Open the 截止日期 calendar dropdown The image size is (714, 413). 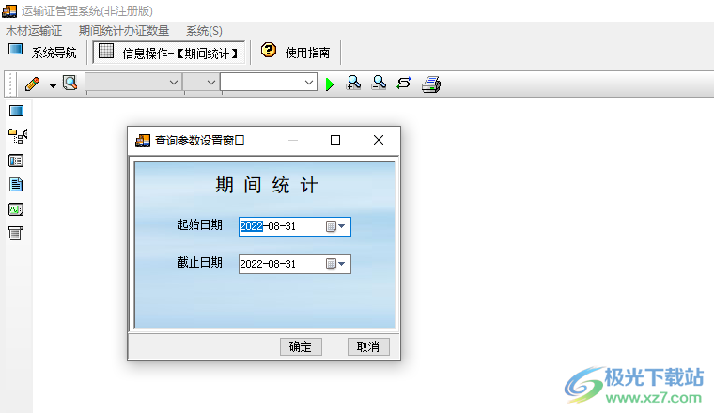[336, 264]
